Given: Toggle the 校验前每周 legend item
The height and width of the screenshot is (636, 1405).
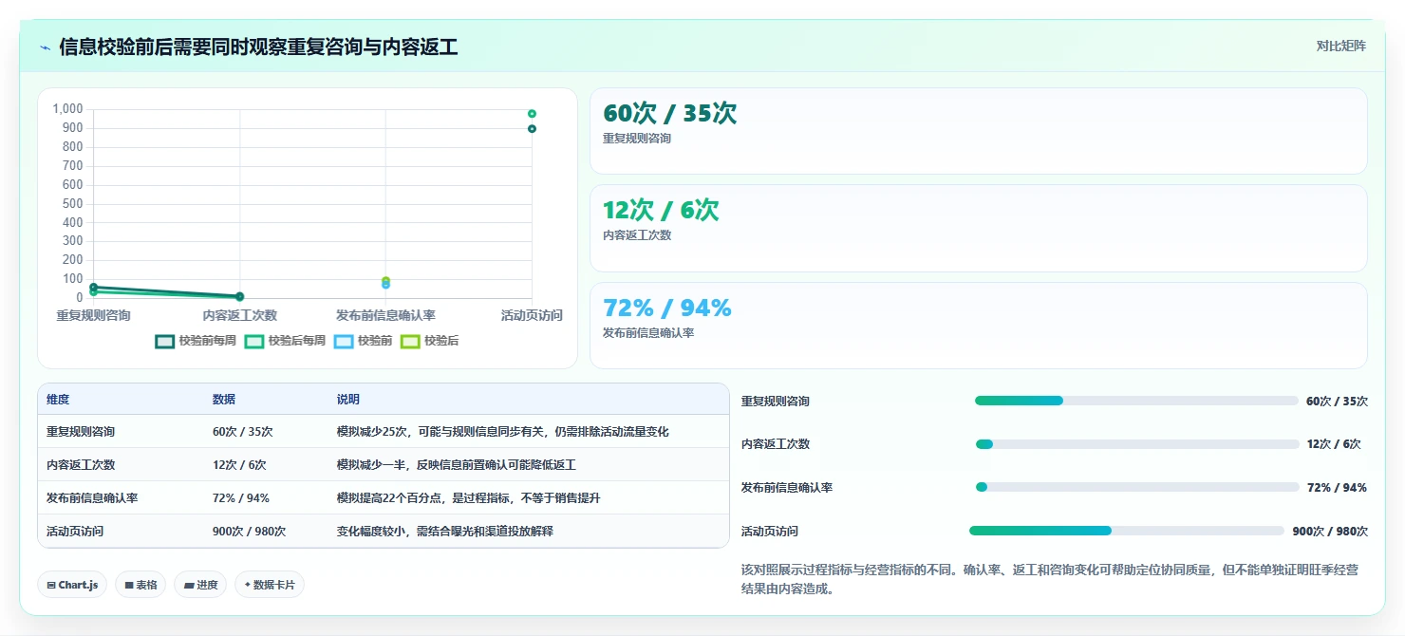Looking at the screenshot, I should tap(196, 341).
